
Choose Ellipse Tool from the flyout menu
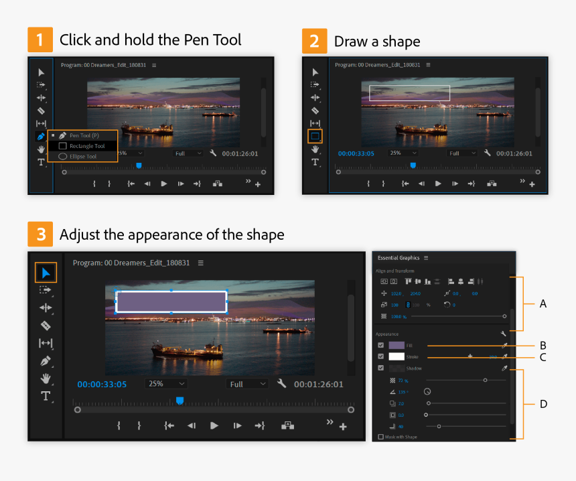pyautogui.click(x=82, y=156)
